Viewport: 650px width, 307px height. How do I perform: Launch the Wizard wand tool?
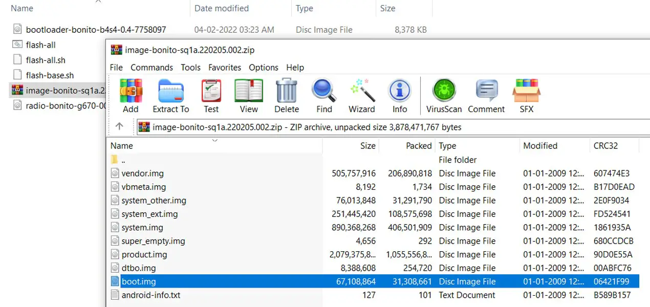(x=362, y=91)
